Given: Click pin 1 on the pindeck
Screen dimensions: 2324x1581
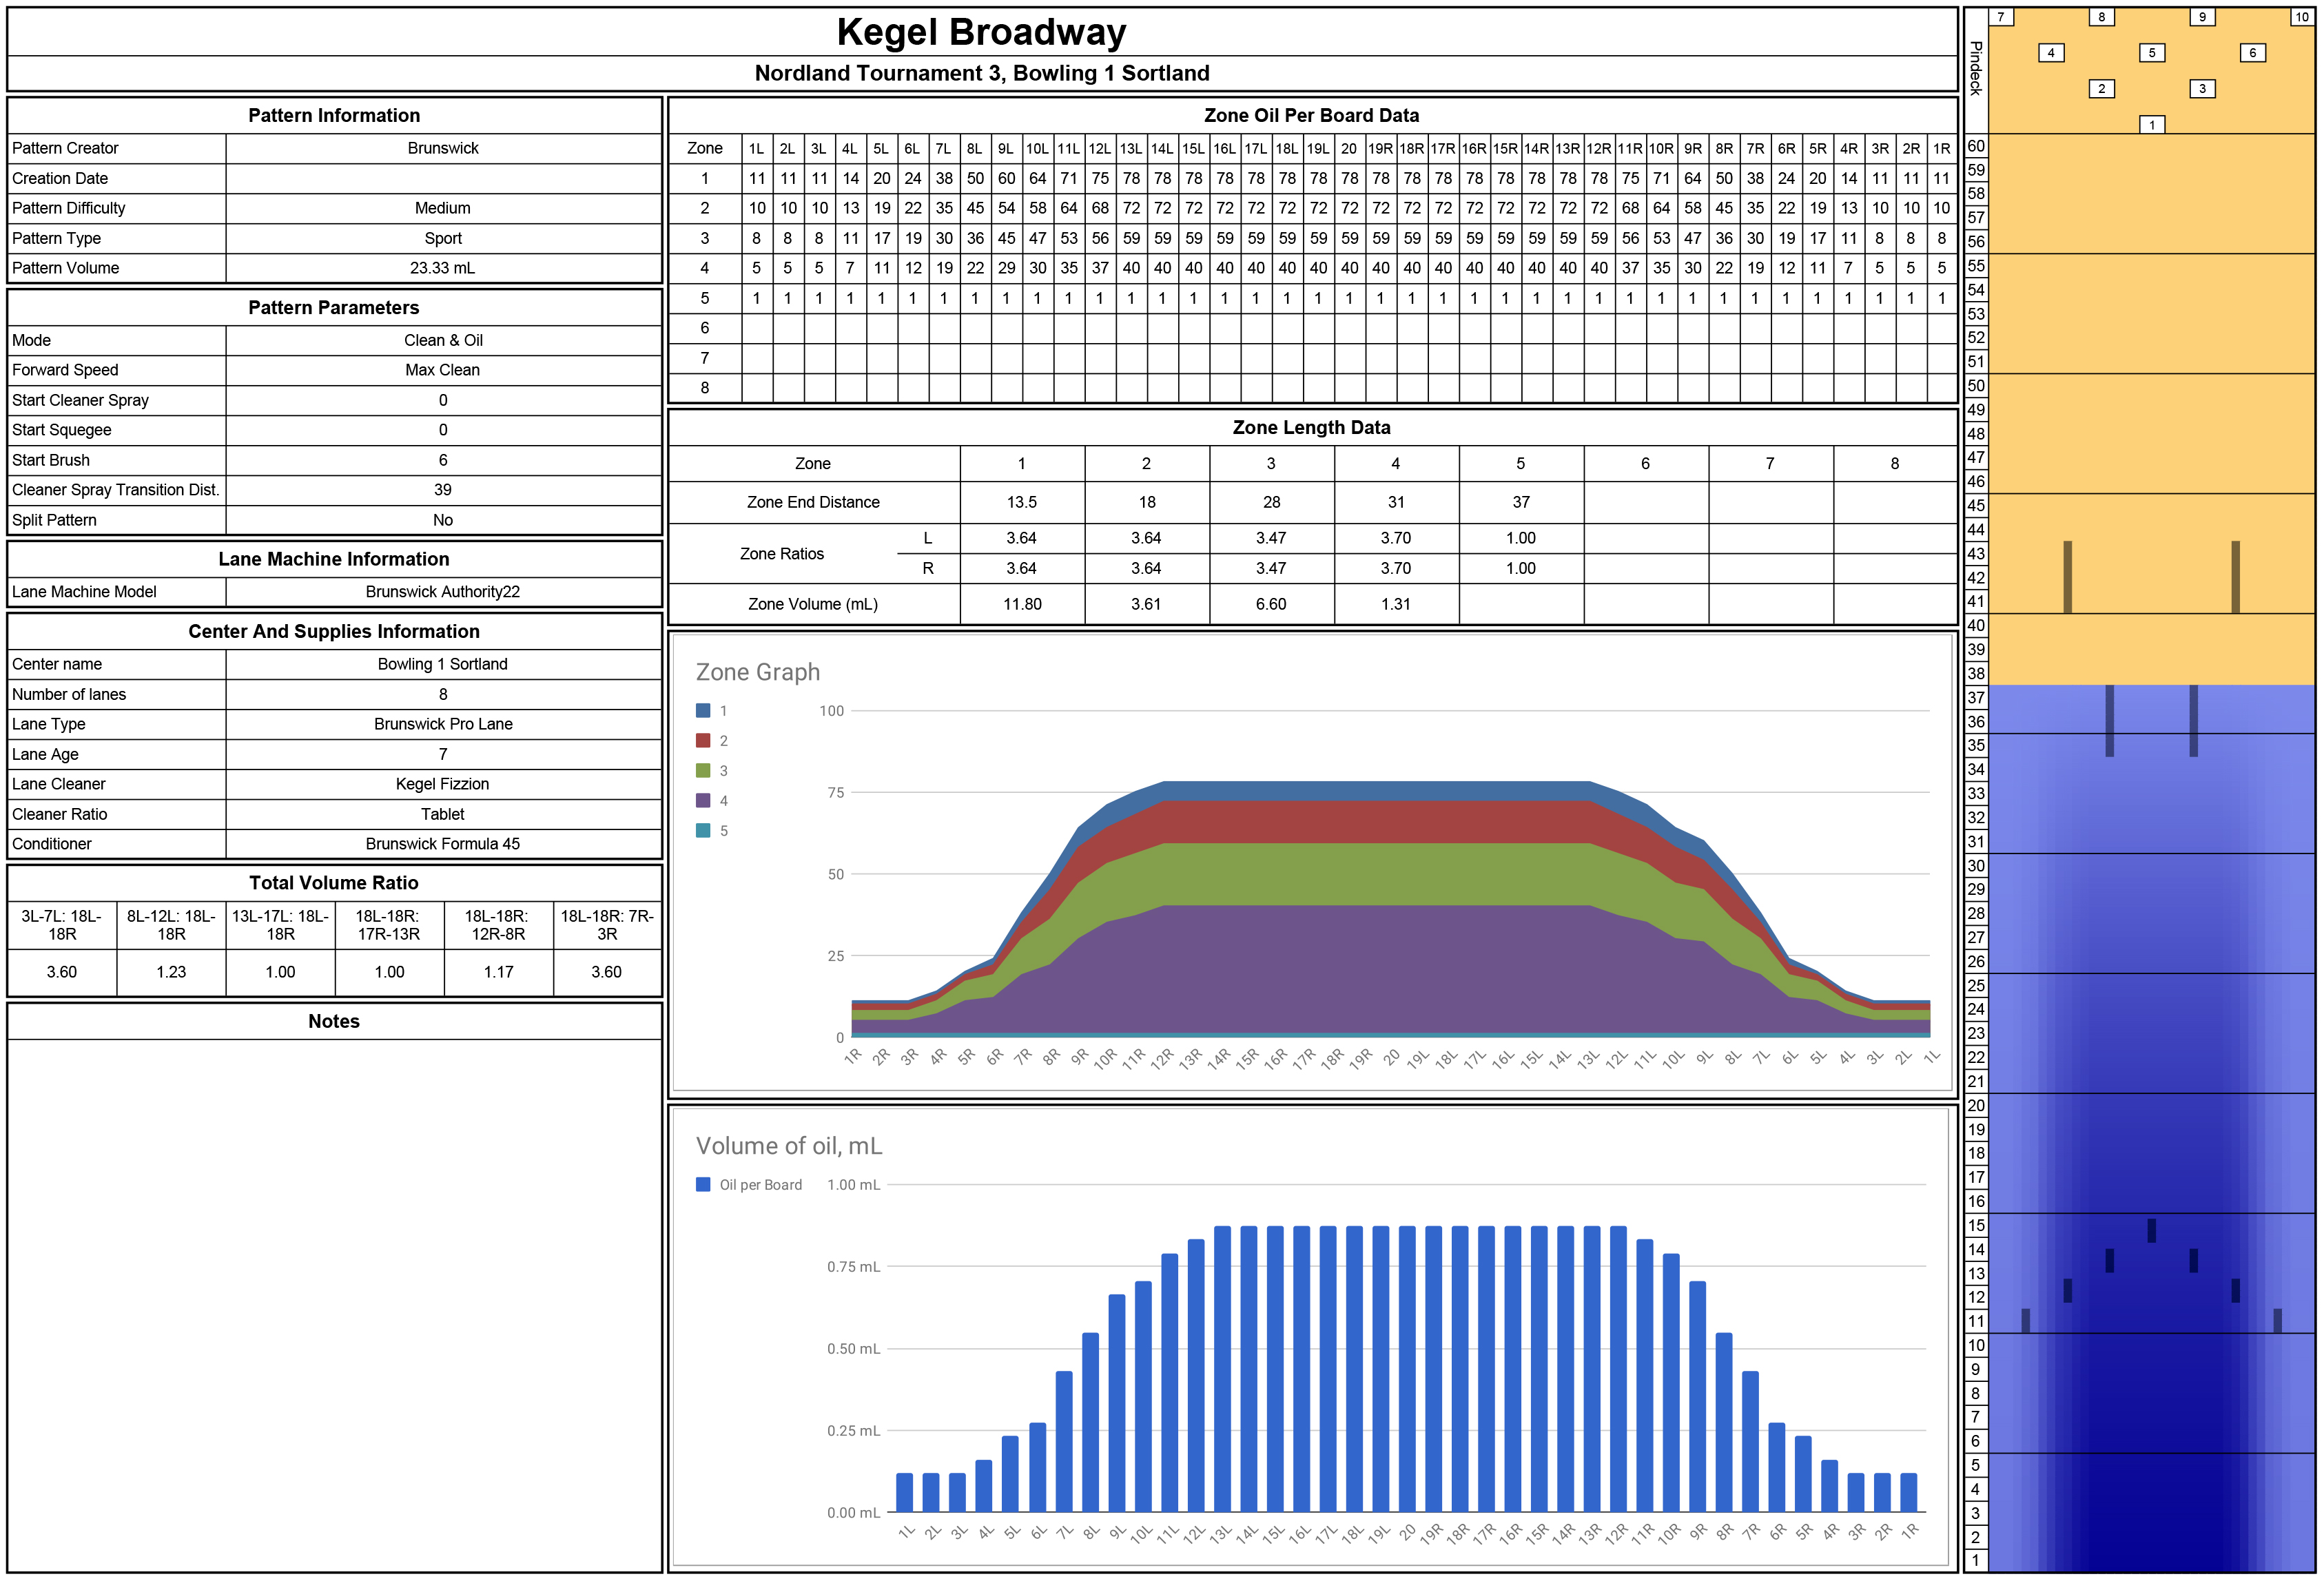Looking at the screenshot, I should pyautogui.click(x=2152, y=125).
